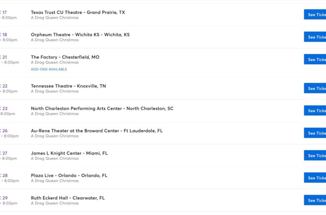Open Plaza Live - Orlando event title
The width and height of the screenshot is (326, 215).
pos(69,175)
